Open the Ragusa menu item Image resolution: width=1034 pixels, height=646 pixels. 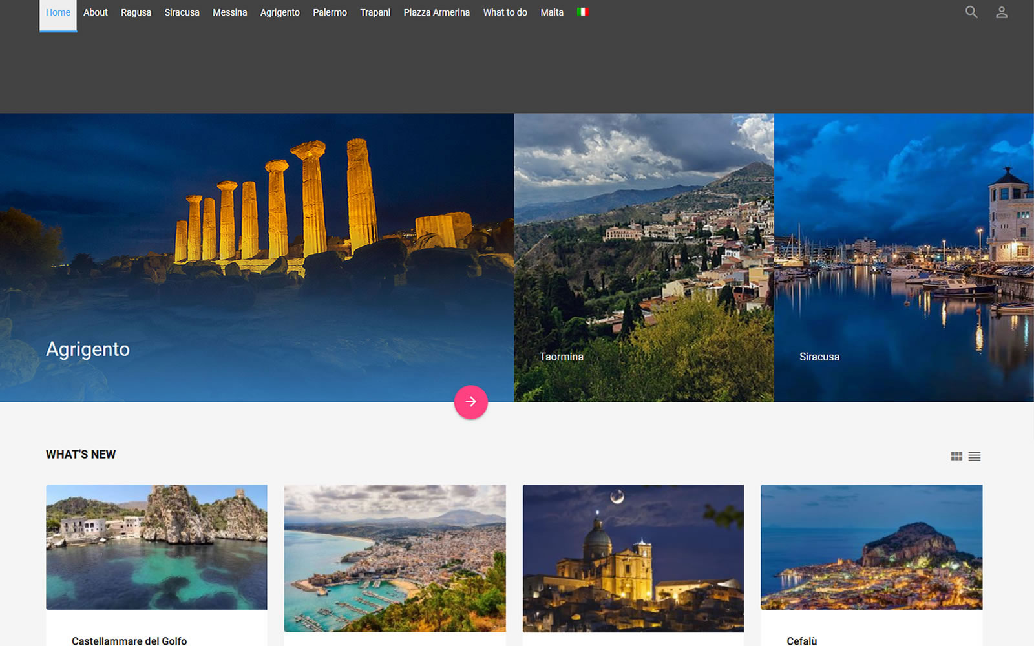coord(136,13)
